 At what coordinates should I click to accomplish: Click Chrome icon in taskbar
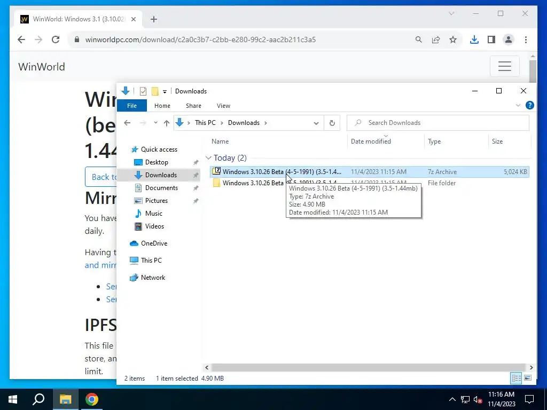(x=92, y=399)
